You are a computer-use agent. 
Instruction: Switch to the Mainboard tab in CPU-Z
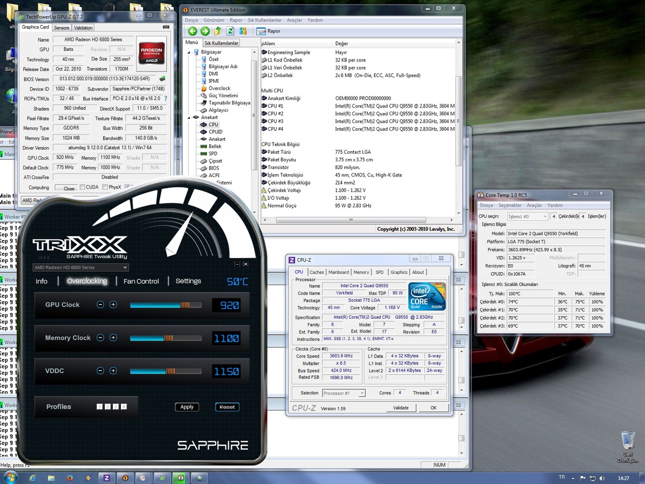click(339, 272)
